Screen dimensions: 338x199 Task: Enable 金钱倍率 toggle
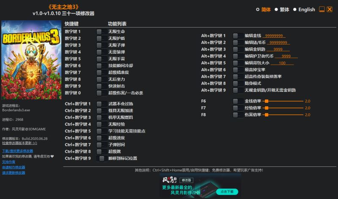pyautogui.click(x=238, y=101)
